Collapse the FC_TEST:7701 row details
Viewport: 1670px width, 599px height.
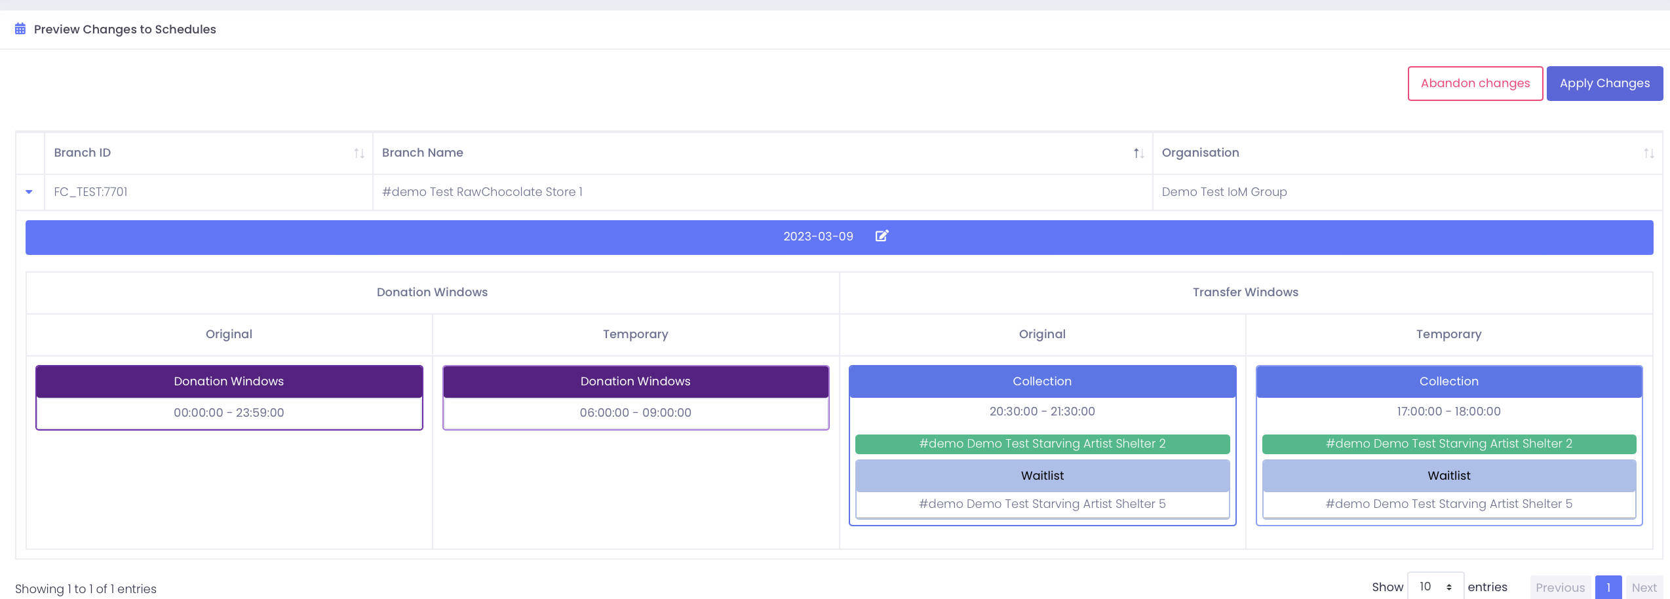pos(29,192)
